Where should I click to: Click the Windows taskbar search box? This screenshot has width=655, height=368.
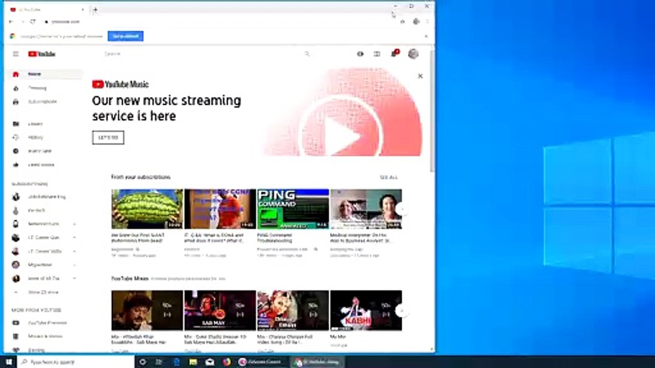[77, 362]
